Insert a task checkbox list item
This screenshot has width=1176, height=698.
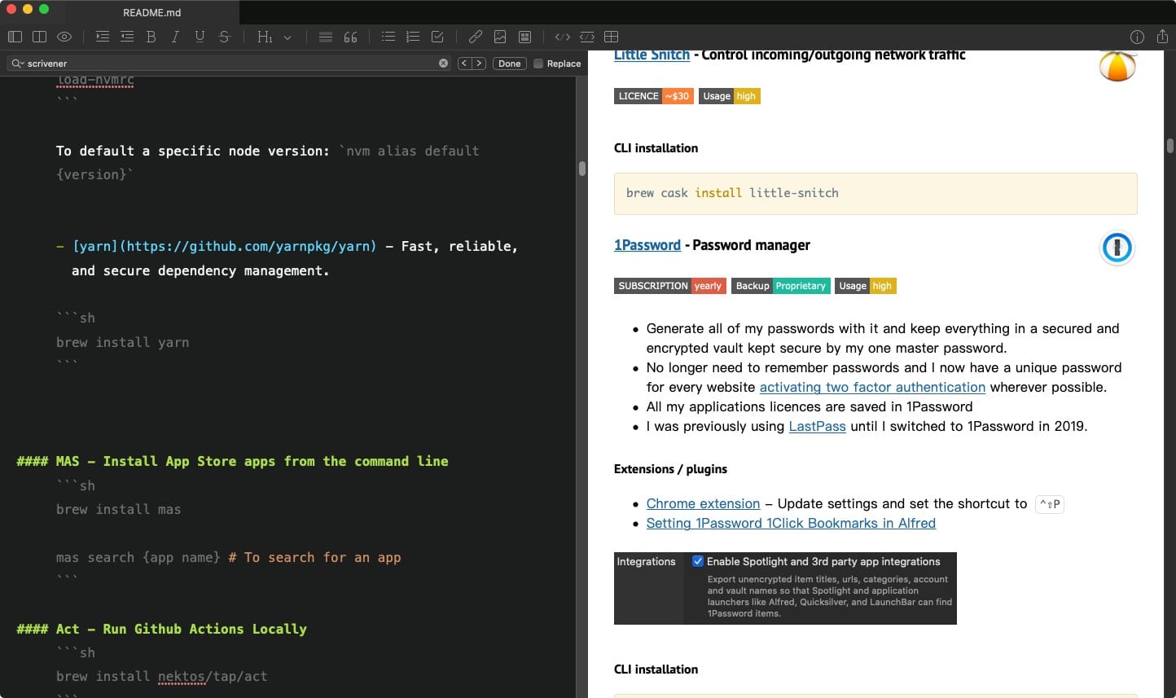point(437,37)
